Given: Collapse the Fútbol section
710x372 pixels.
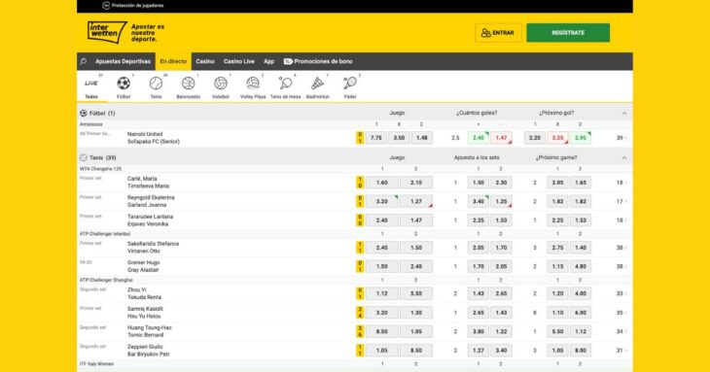Looking at the screenshot, I should 624,113.
